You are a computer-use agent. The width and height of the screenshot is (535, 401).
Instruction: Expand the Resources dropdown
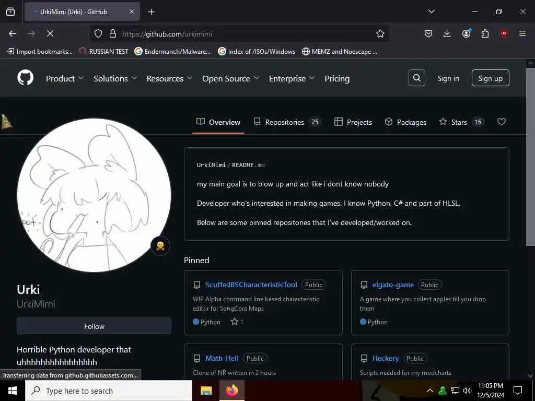point(169,78)
